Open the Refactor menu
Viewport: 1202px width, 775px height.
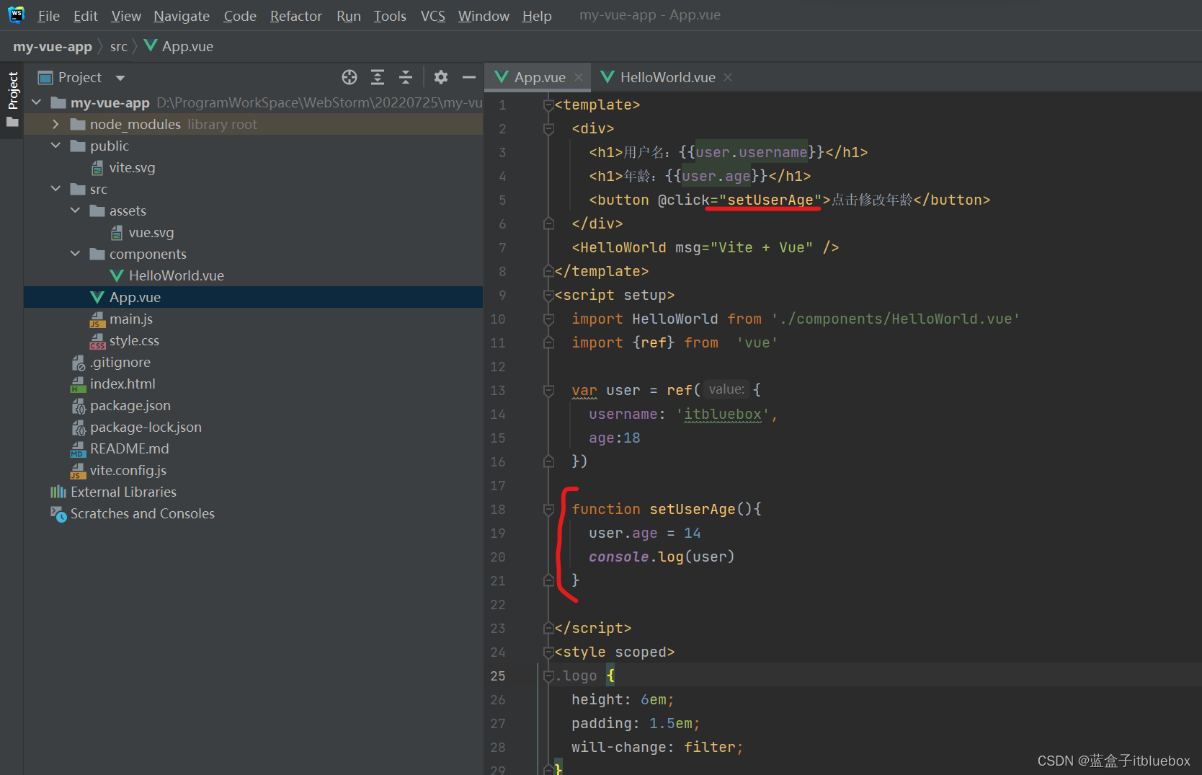pos(295,16)
